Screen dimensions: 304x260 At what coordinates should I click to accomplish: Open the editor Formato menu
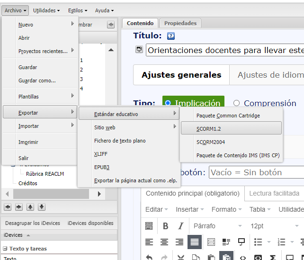[226, 209]
